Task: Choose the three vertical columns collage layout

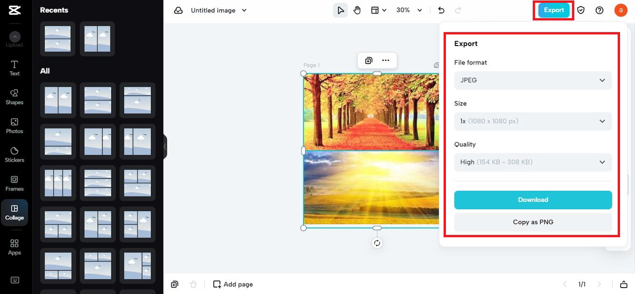Action: [58, 183]
